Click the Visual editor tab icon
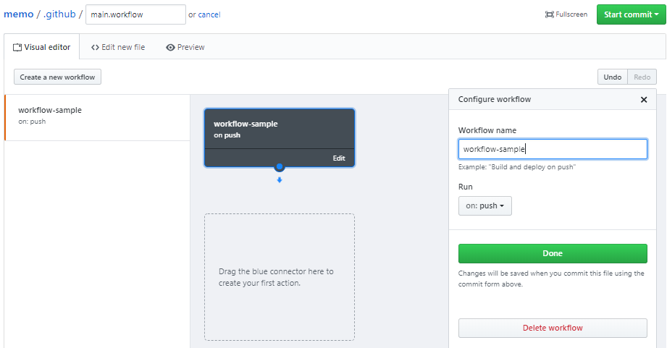 click(x=17, y=47)
